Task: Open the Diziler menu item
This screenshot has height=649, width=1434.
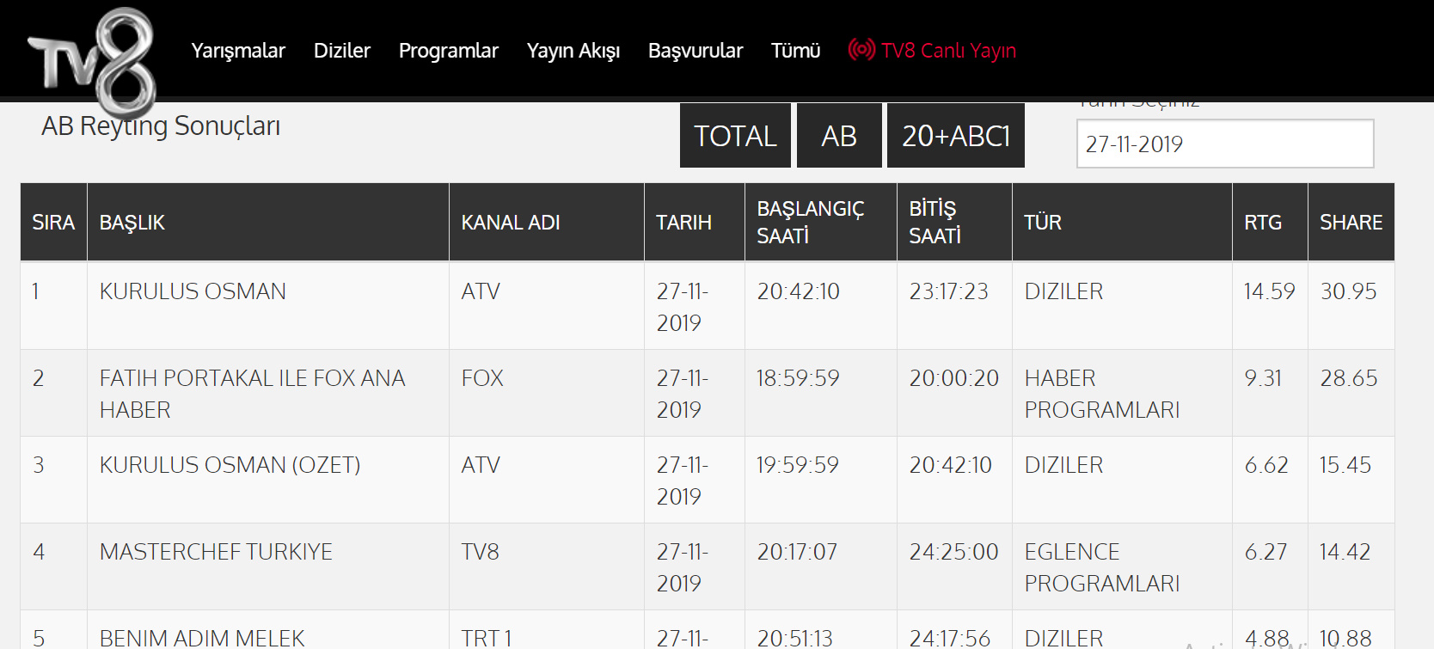Action: click(341, 51)
